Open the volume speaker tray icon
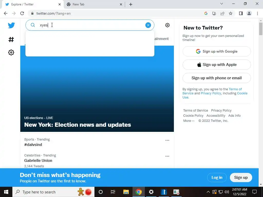263x197 pixels. point(227,192)
